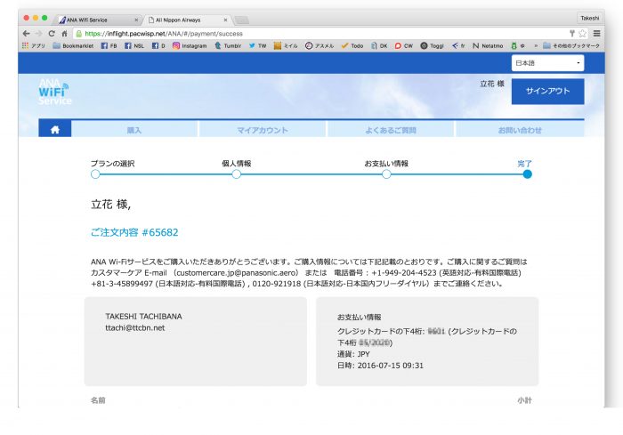
Task: Open the Netatmo bookmark
Action: [x=489, y=45]
